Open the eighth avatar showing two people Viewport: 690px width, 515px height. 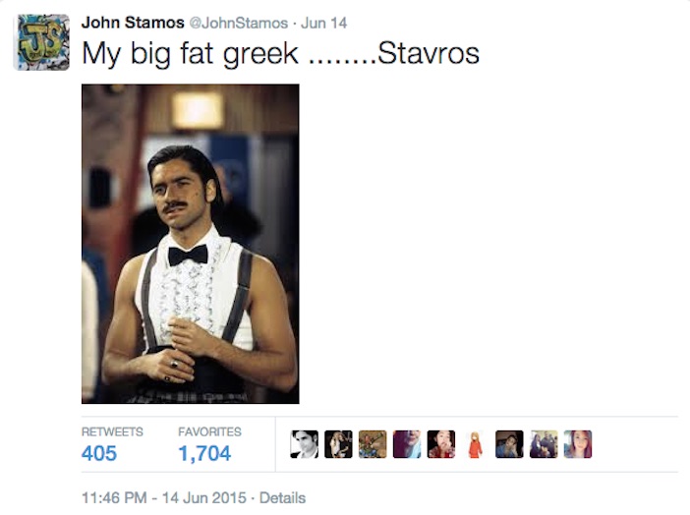(x=544, y=444)
